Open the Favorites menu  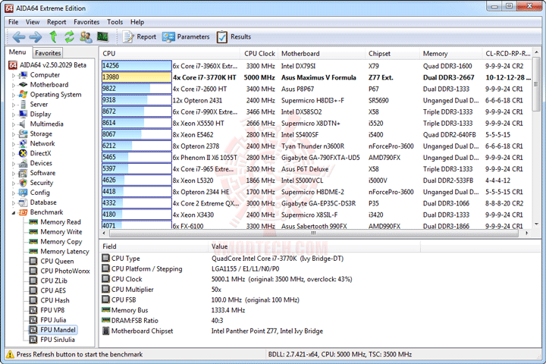pos(86,22)
